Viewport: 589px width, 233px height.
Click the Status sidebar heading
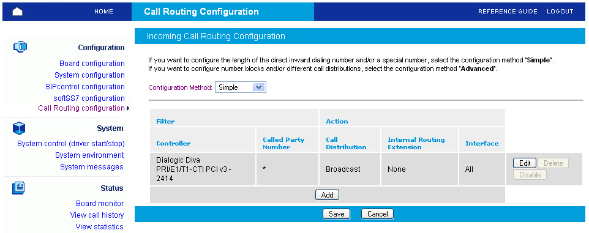click(112, 188)
